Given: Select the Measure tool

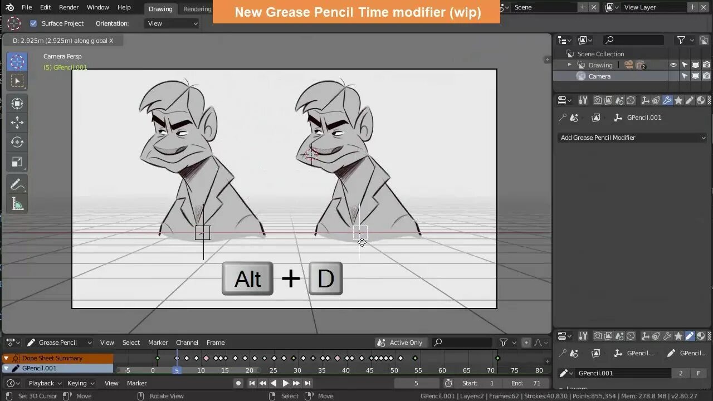Looking at the screenshot, I should pos(17,204).
